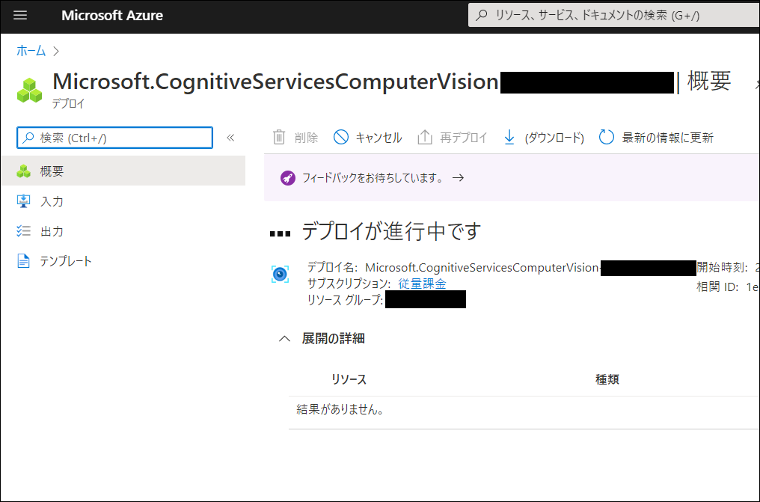
Task: Go to ホーム breadcrumb link
Action: (x=31, y=50)
